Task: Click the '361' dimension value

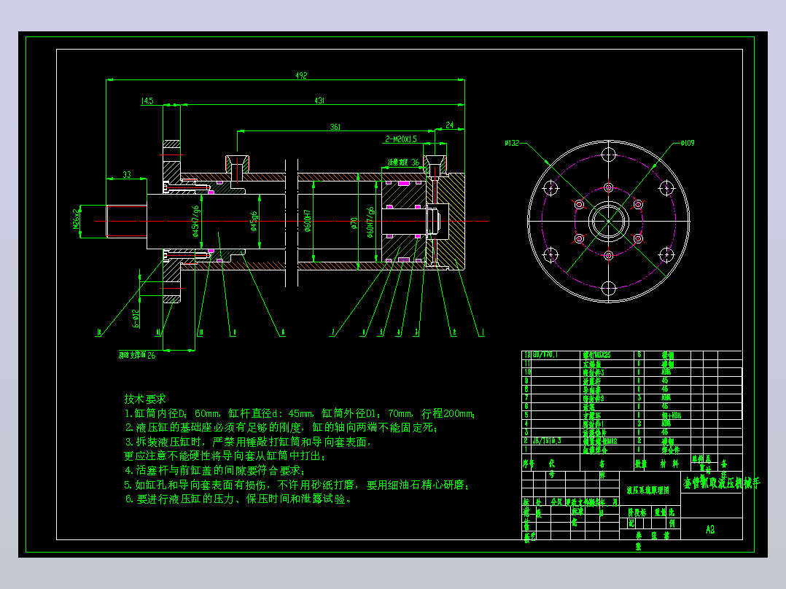Action: point(335,128)
